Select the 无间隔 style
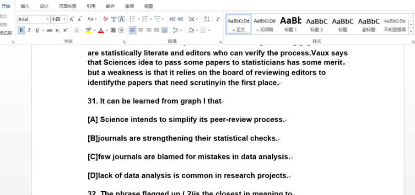Viewport: 415px width, 195px height. pos(264,23)
